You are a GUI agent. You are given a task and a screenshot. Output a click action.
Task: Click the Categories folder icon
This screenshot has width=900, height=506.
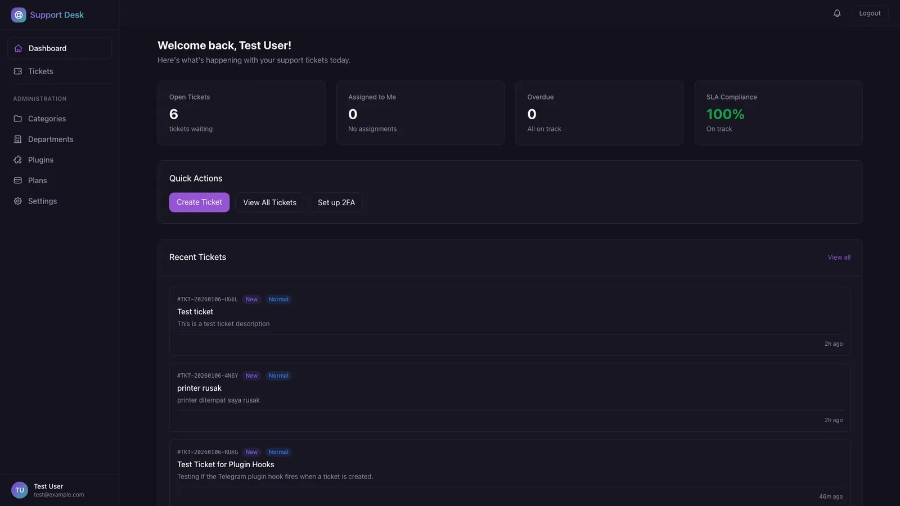(x=18, y=119)
